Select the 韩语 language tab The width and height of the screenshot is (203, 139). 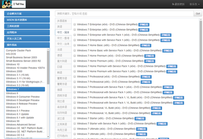click(x=63, y=72)
